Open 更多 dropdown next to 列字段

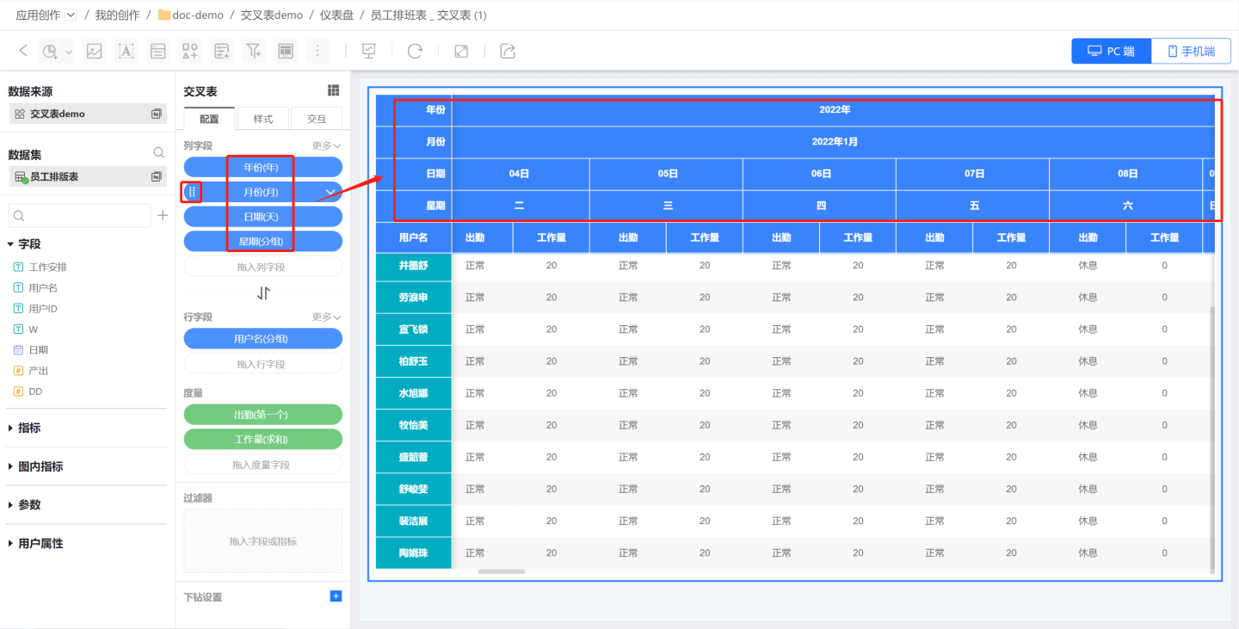point(326,146)
